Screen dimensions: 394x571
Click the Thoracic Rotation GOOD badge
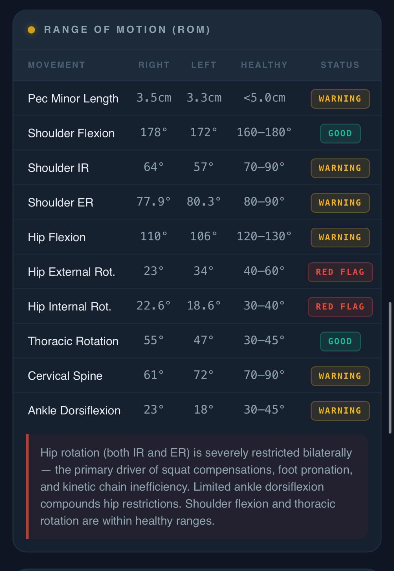pyautogui.click(x=340, y=342)
